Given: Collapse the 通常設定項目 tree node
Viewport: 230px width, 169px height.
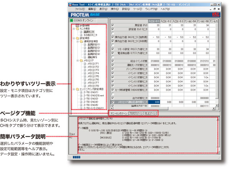Looking at the screenshot, I should coord(78,42).
